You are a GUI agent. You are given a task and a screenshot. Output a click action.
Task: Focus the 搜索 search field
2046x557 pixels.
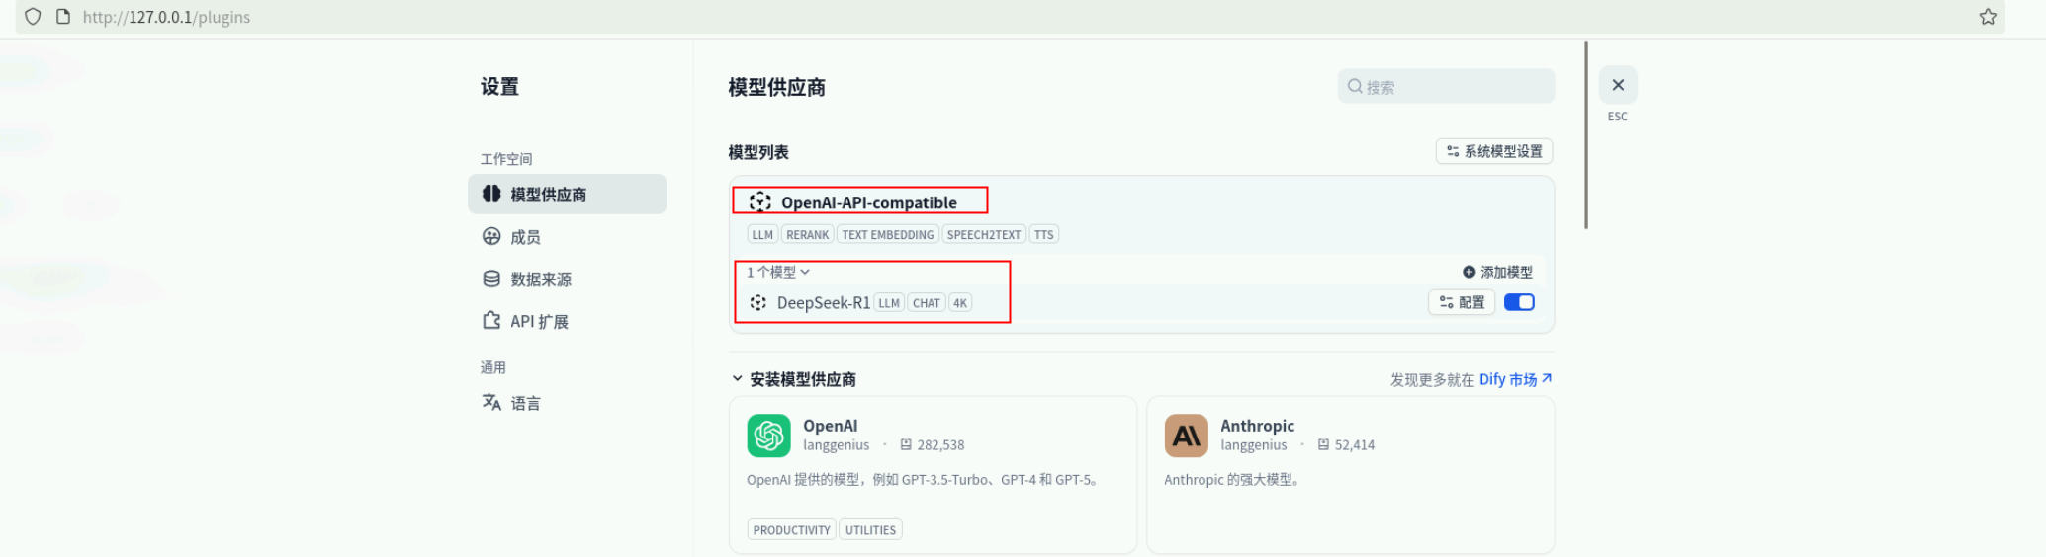1446,86
